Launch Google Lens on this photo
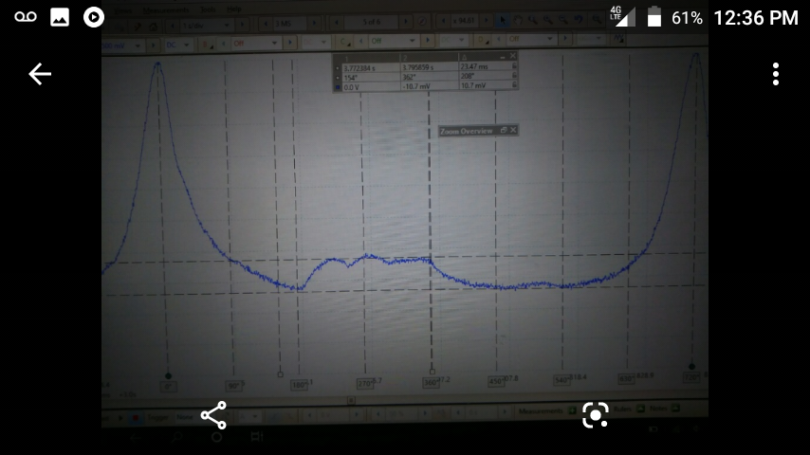This screenshot has width=810, height=455. tap(595, 414)
